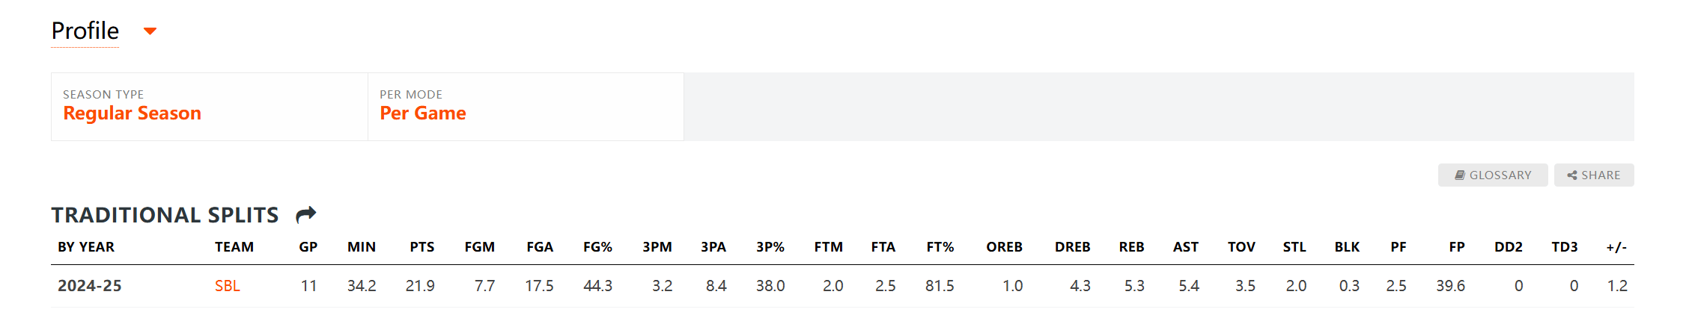Viewport: 1683px width, 324px height.
Task: Sort table by AST column header
Action: (x=1186, y=247)
